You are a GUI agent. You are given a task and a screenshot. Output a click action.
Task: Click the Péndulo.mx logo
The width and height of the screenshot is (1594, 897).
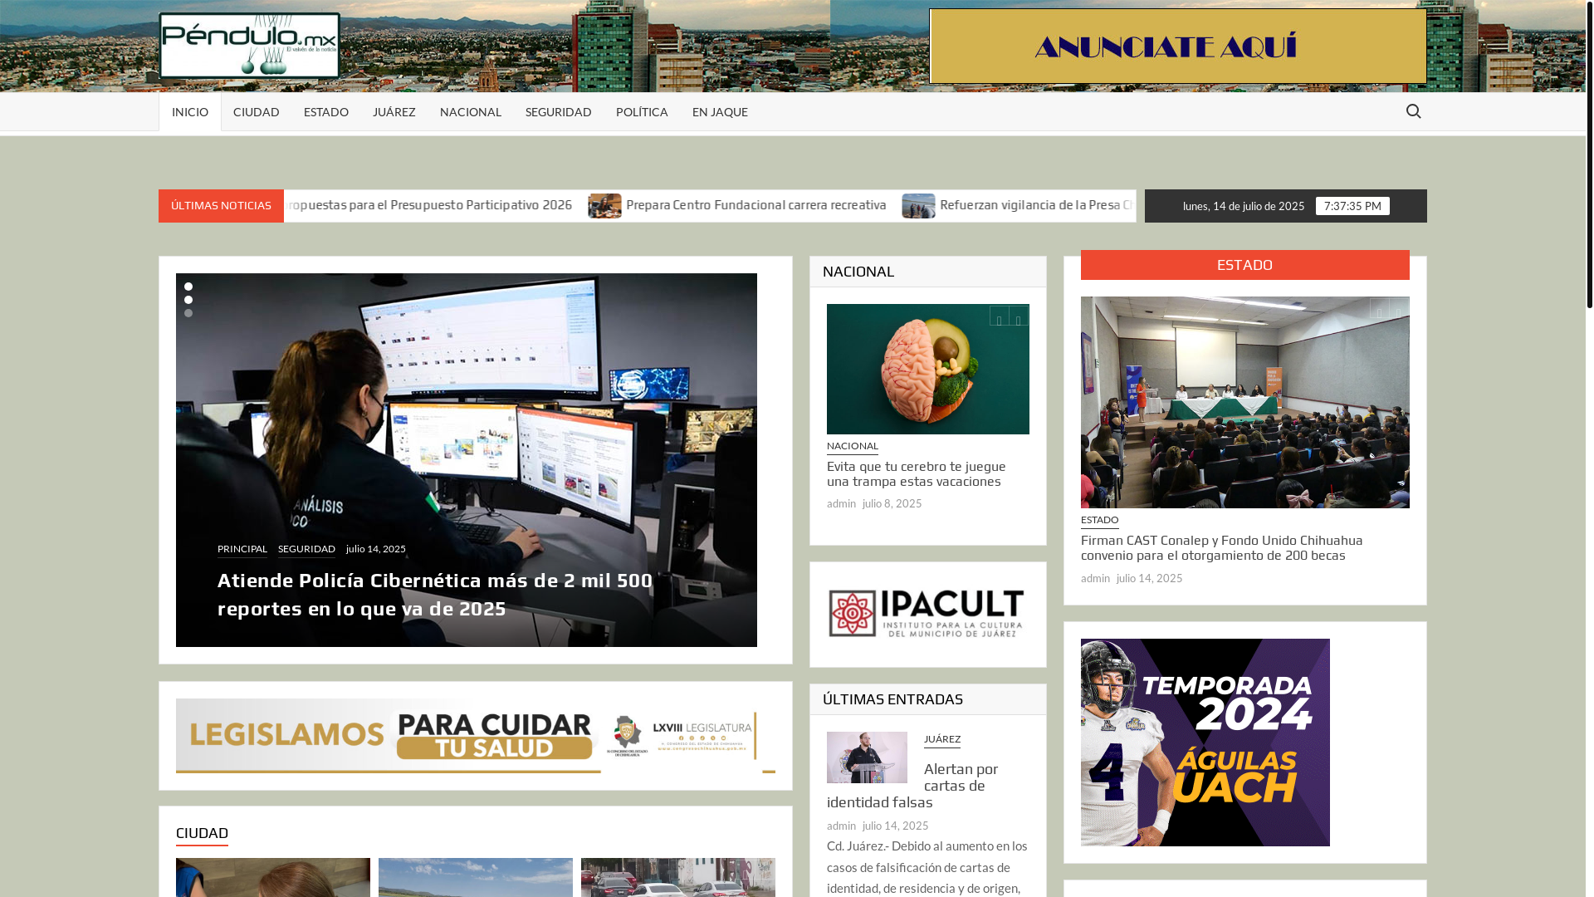click(x=249, y=46)
